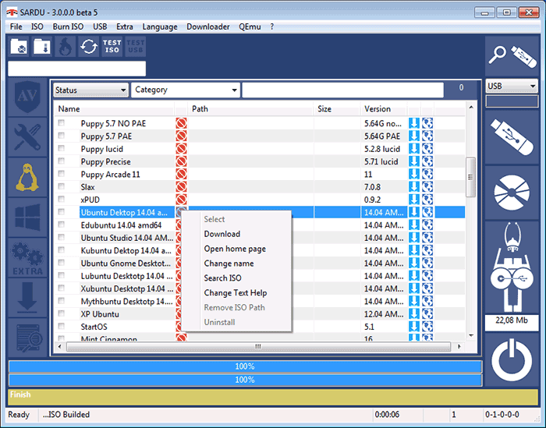Choose Change name in context menu
The width and height of the screenshot is (546, 428).
pyautogui.click(x=236, y=264)
